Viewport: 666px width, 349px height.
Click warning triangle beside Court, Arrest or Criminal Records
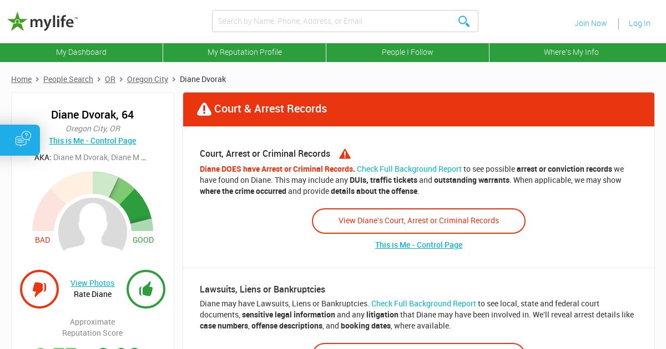[345, 154]
